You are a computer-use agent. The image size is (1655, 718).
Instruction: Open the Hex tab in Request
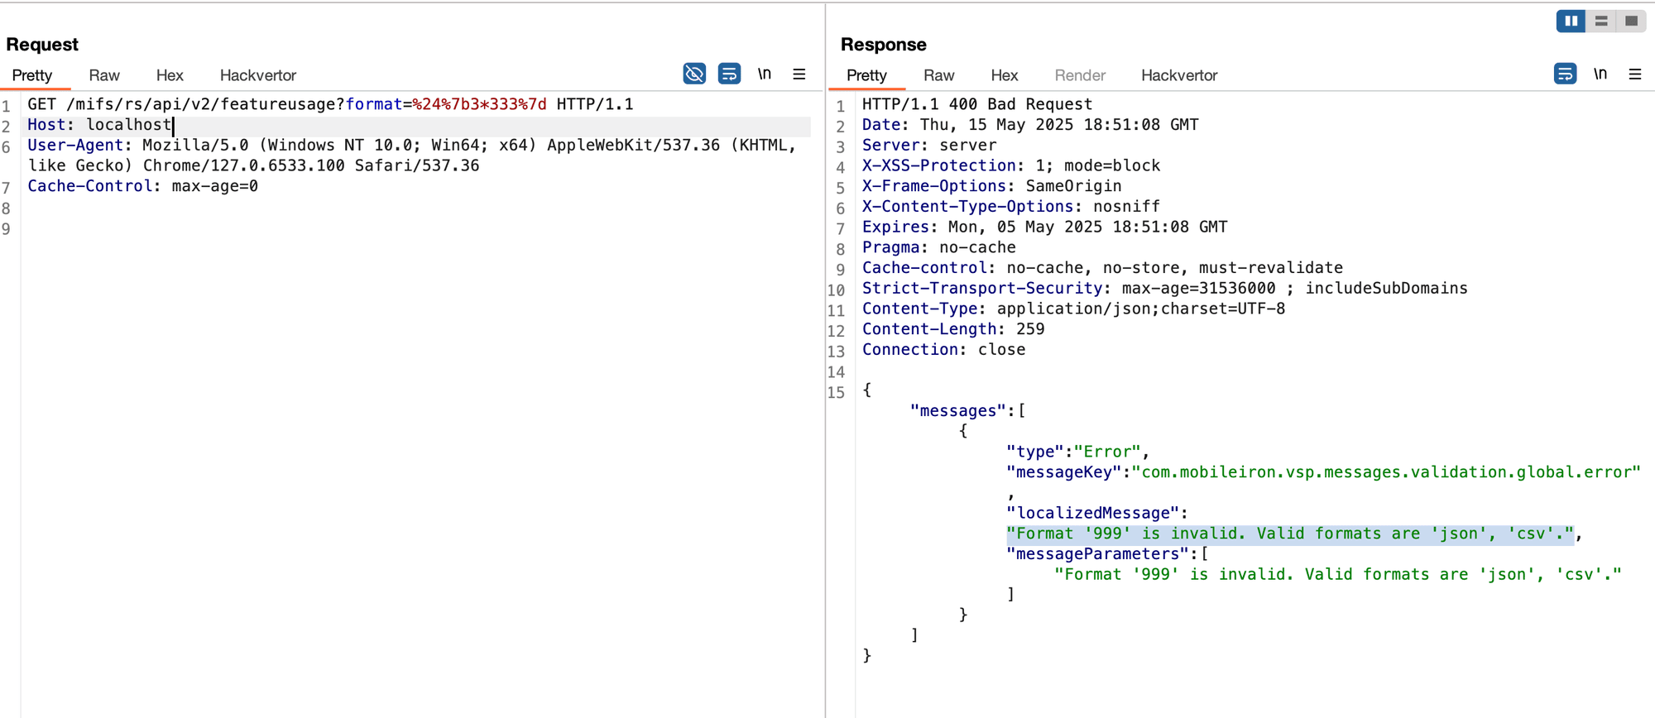(x=170, y=75)
